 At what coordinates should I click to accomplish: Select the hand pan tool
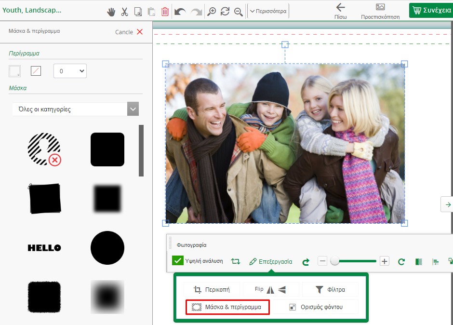[x=111, y=12]
